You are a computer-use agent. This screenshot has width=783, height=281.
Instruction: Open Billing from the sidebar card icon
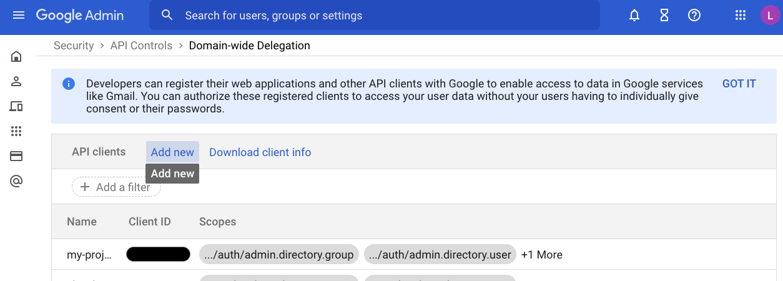coord(17,156)
